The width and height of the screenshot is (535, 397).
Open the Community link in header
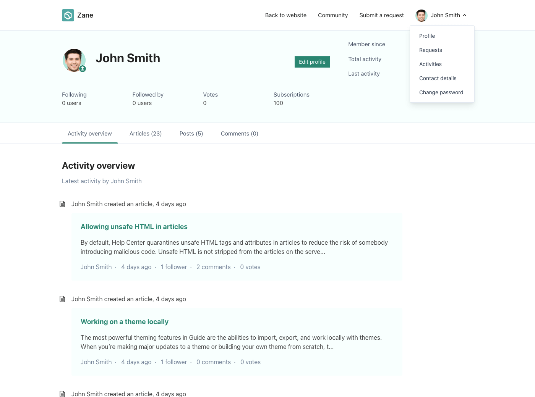pyautogui.click(x=333, y=15)
